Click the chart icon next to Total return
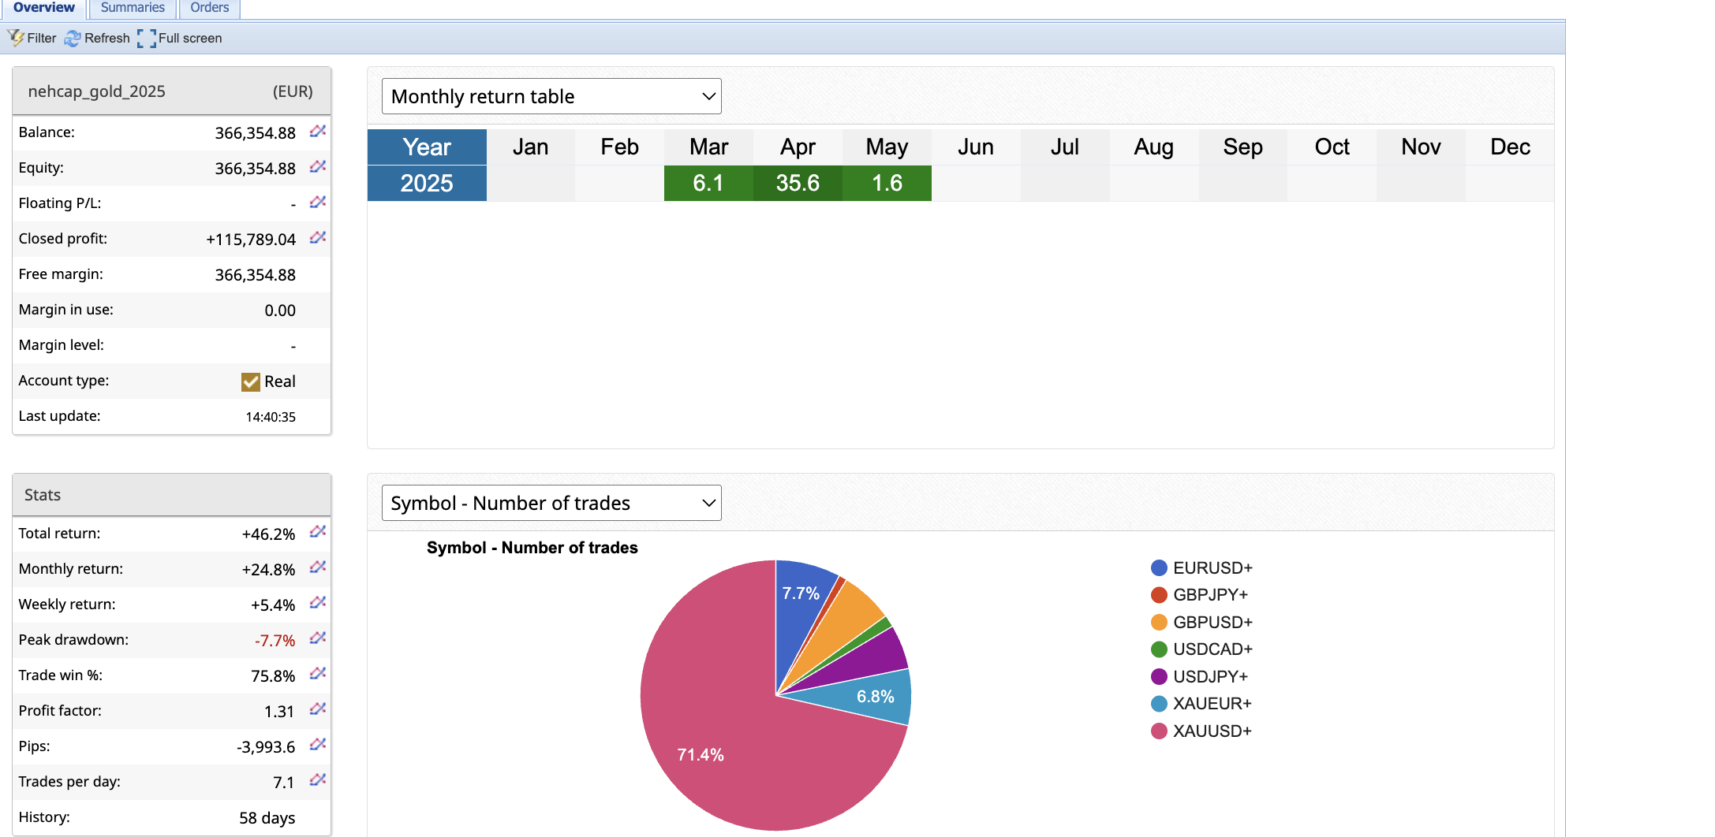 pos(317,532)
